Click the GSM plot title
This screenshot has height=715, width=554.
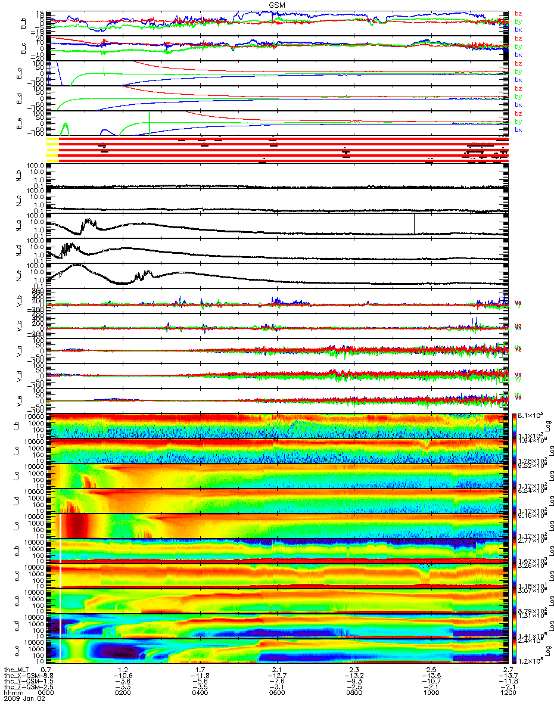pos(277,4)
